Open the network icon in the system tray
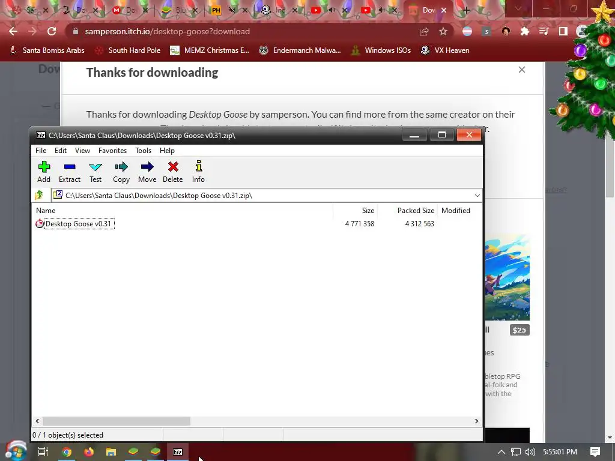 pos(516,451)
